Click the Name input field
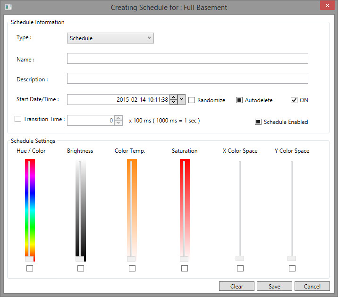 pos(187,58)
